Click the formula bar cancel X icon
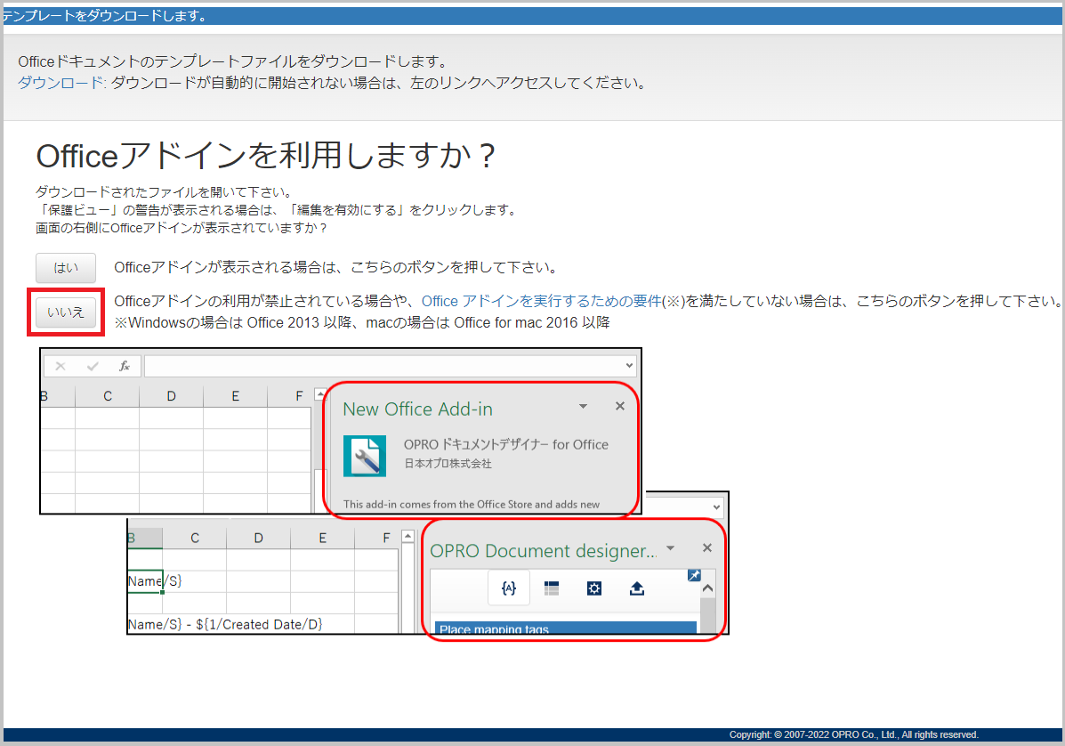 pyautogui.click(x=61, y=366)
